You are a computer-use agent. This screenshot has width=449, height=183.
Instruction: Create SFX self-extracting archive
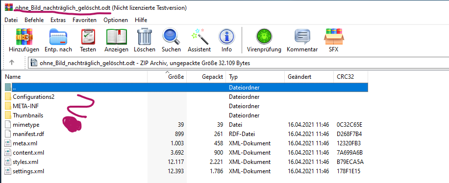coord(334,37)
